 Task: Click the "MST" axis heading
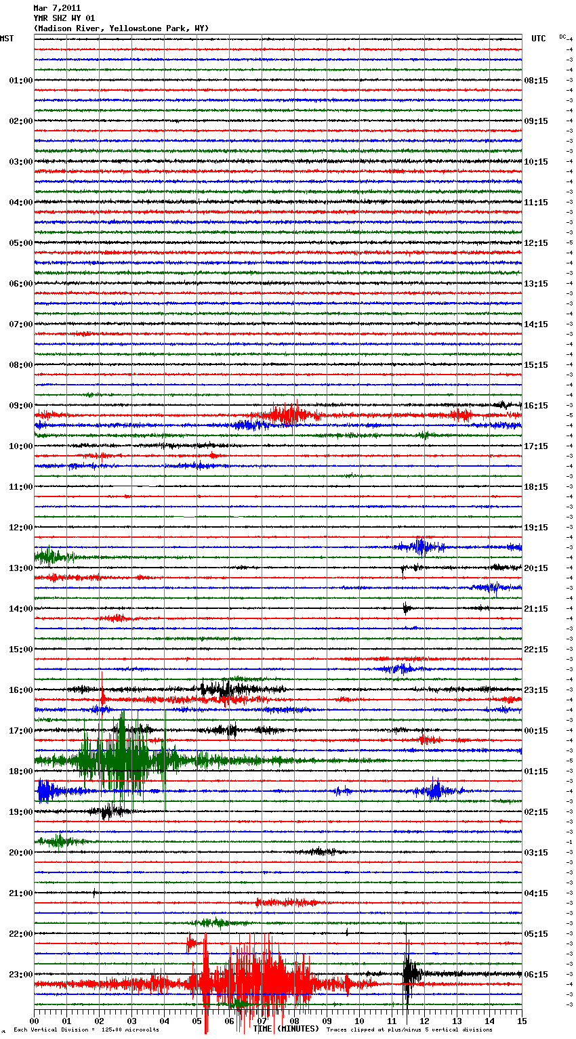coord(7,39)
